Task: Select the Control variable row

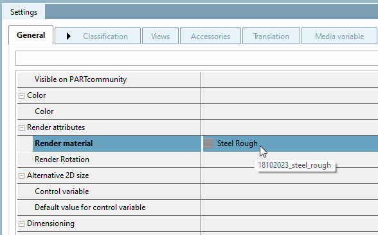Action: (109, 191)
